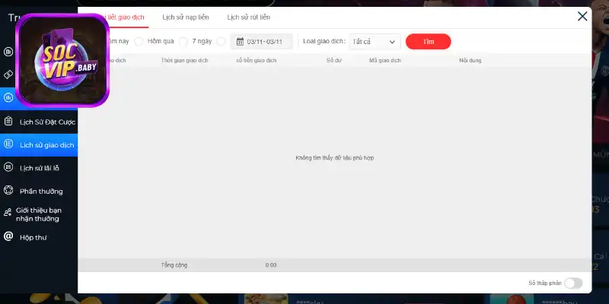The height and width of the screenshot is (304, 609).
Task: Toggle the Số thập phân switch
Action: (573, 283)
